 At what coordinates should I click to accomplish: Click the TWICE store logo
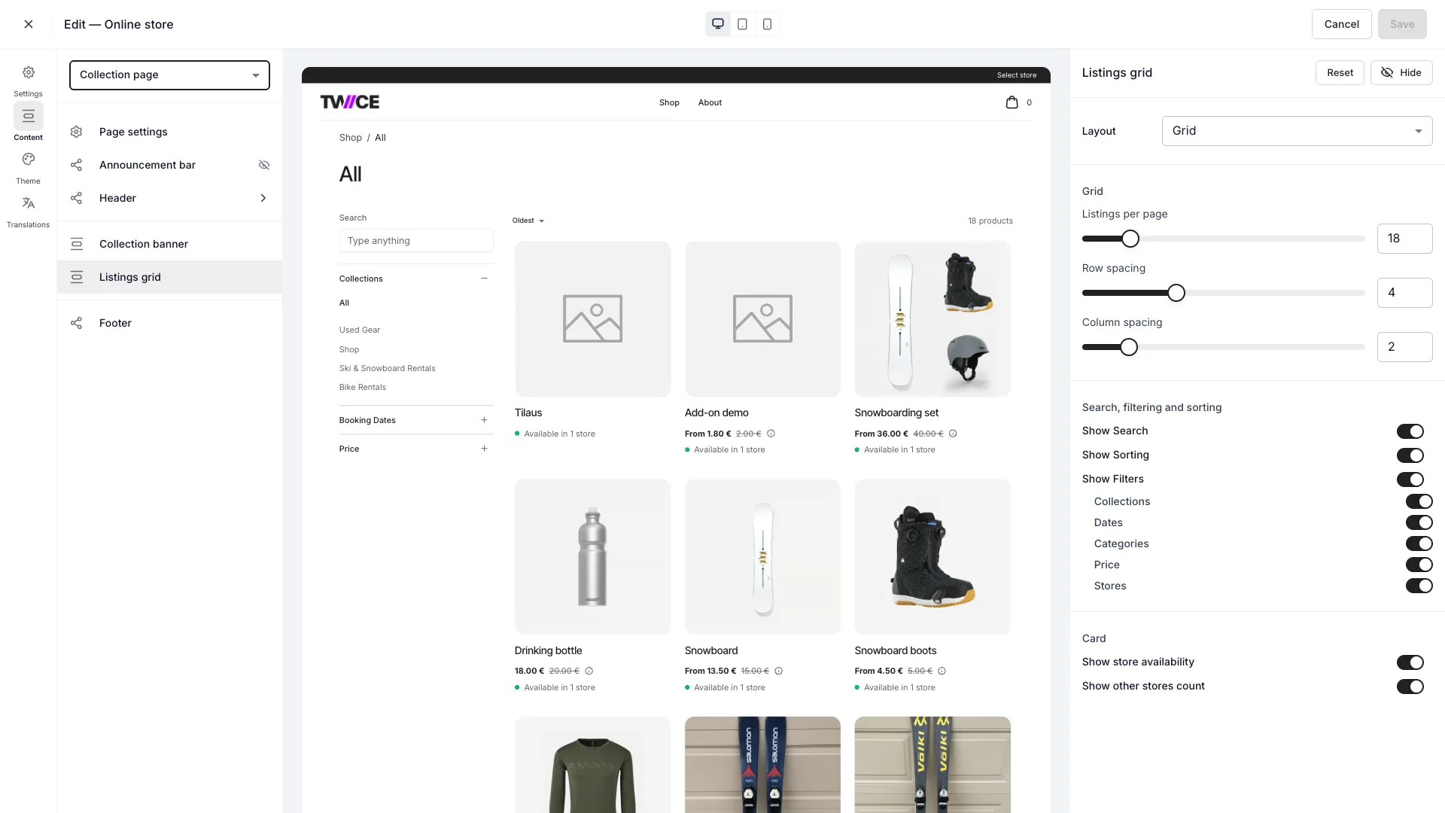point(350,102)
